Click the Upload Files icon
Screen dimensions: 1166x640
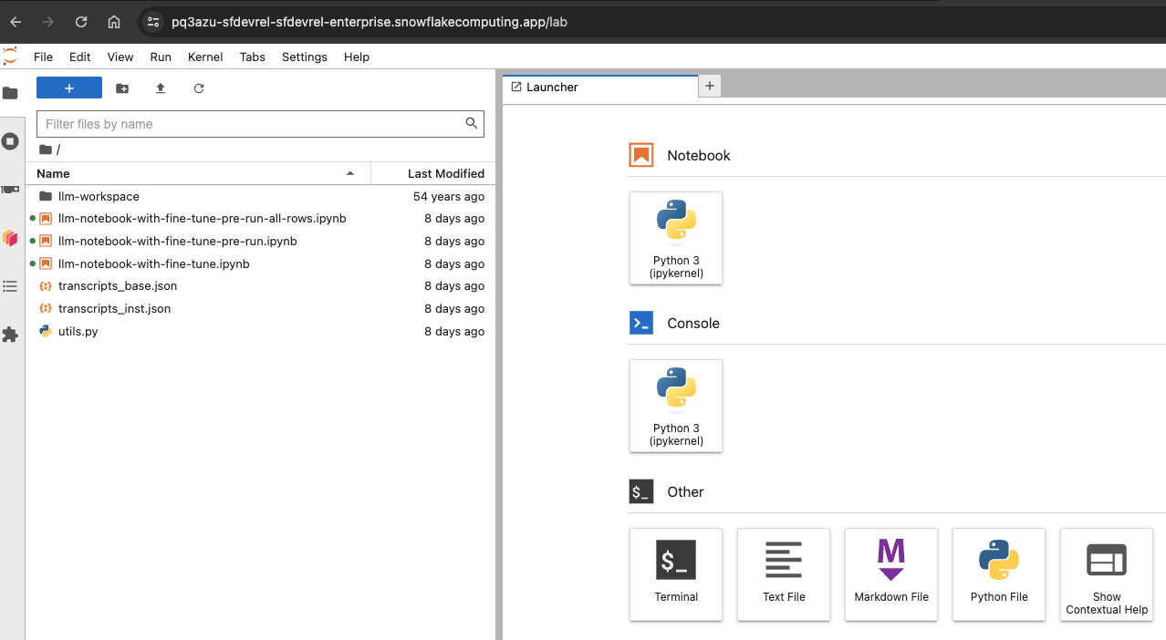pyautogui.click(x=161, y=88)
